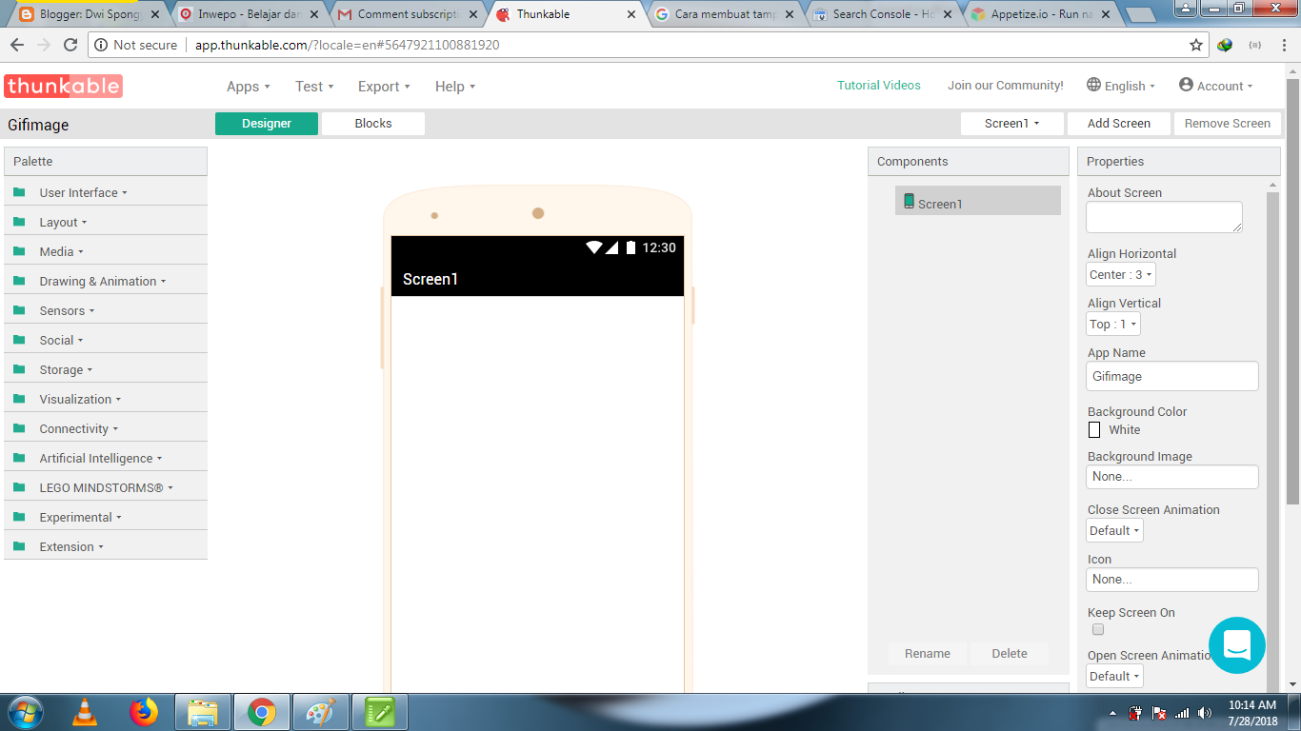Show hidden system tray icons
This screenshot has width=1301, height=731.
tap(1113, 713)
